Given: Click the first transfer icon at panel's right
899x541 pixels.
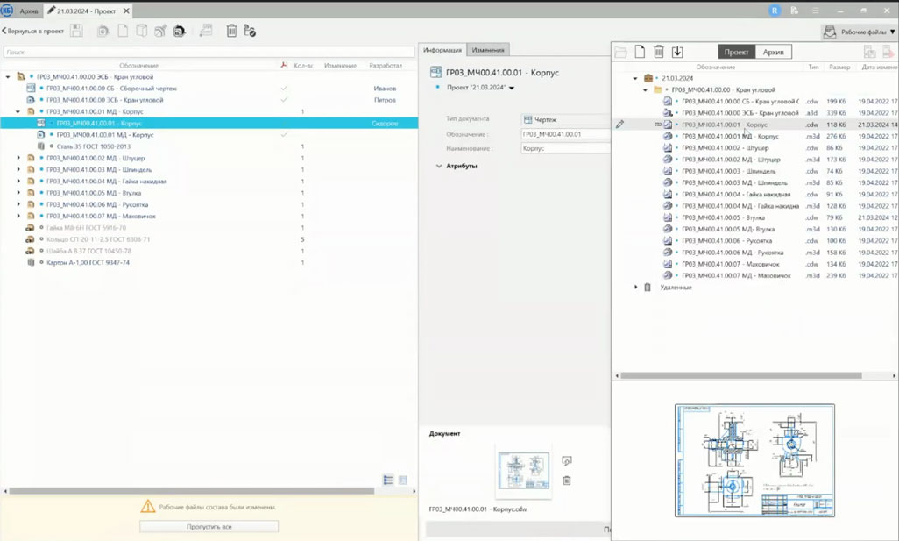Looking at the screenshot, I should [x=869, y=52].
